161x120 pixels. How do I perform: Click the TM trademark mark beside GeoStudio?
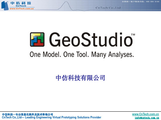point(133,35)
